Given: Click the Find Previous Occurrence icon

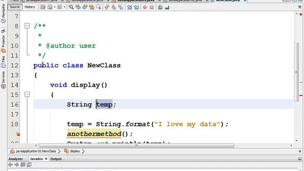Looking at the screenshot, I should coord(78,8).
